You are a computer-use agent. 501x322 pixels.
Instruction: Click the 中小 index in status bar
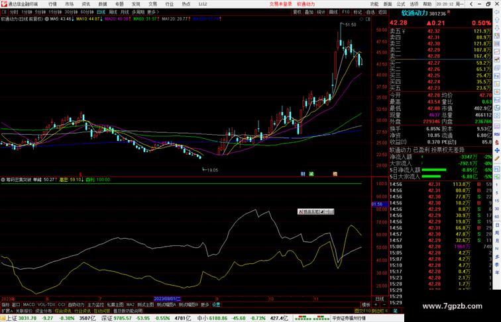click(x=203, y=318)
